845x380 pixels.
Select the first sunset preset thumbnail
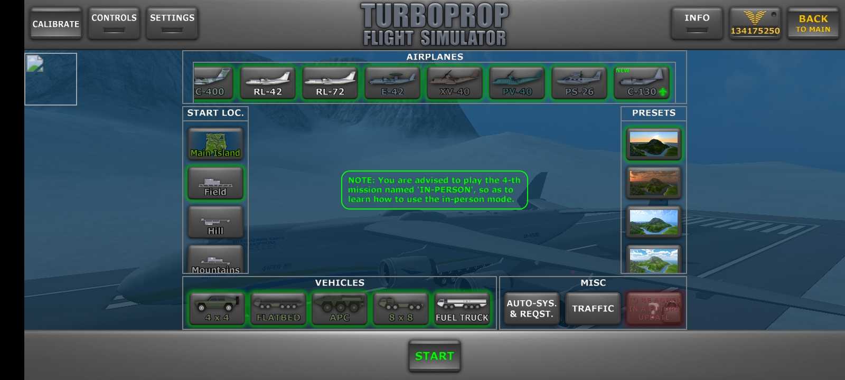pos(654,144)
